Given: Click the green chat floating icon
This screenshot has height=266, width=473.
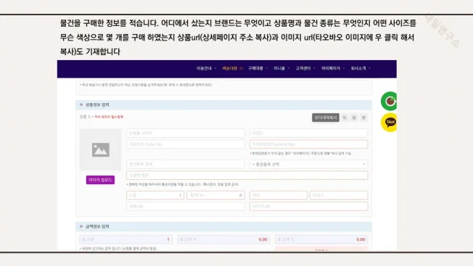Looking at the screenshot, I should 389,101.
